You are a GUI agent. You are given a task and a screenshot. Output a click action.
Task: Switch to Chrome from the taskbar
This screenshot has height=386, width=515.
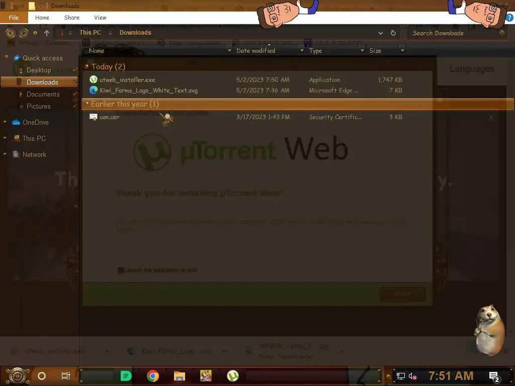pos(153,376)
